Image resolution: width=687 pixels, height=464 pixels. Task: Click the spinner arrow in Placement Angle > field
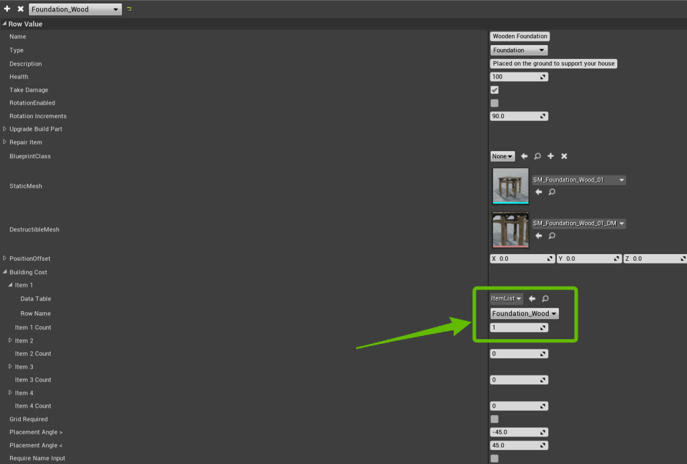[x=543, y=432]
